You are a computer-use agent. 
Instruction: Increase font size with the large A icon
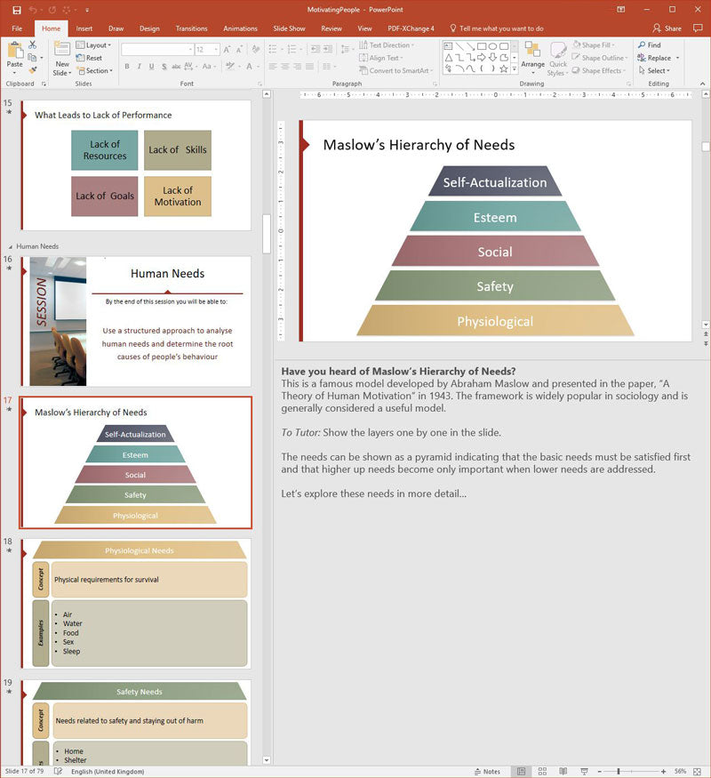pos(227,50)
